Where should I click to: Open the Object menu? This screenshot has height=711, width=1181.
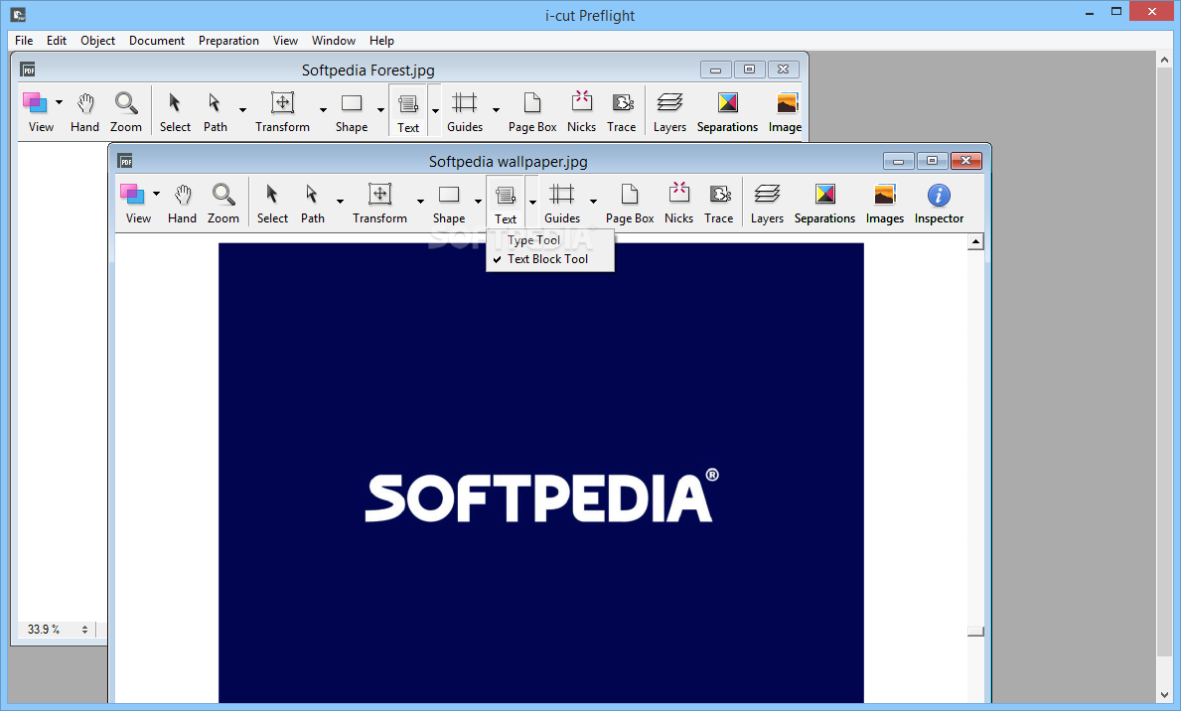tap(98, 41)
